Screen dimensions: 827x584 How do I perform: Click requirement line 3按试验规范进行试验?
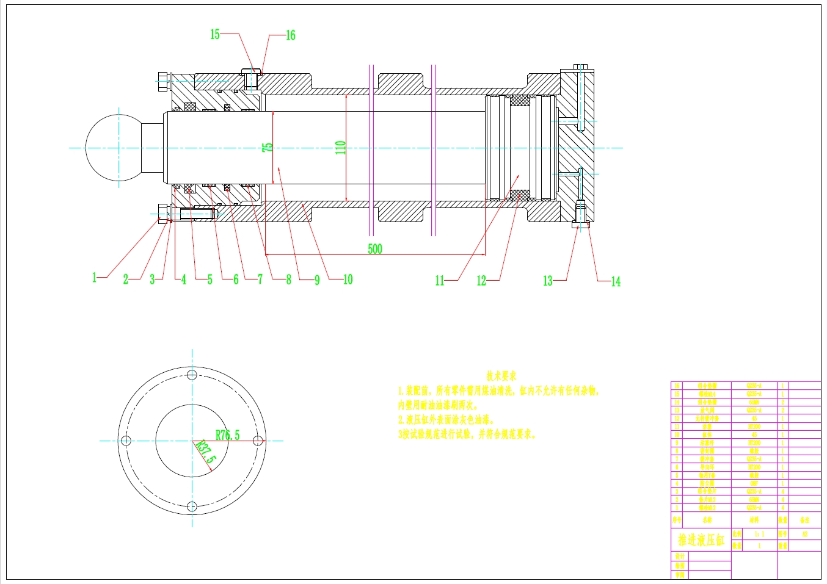click(467, 434)
